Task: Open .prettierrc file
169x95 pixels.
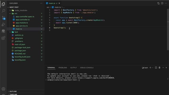Action: pos(19,41)
